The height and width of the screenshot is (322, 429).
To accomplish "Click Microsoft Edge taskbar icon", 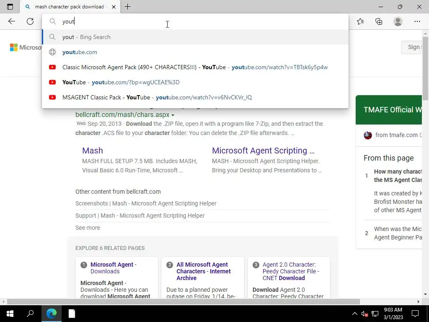I will pos(52,314).
